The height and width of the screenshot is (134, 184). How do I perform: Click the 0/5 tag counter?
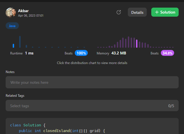point(171,106)
